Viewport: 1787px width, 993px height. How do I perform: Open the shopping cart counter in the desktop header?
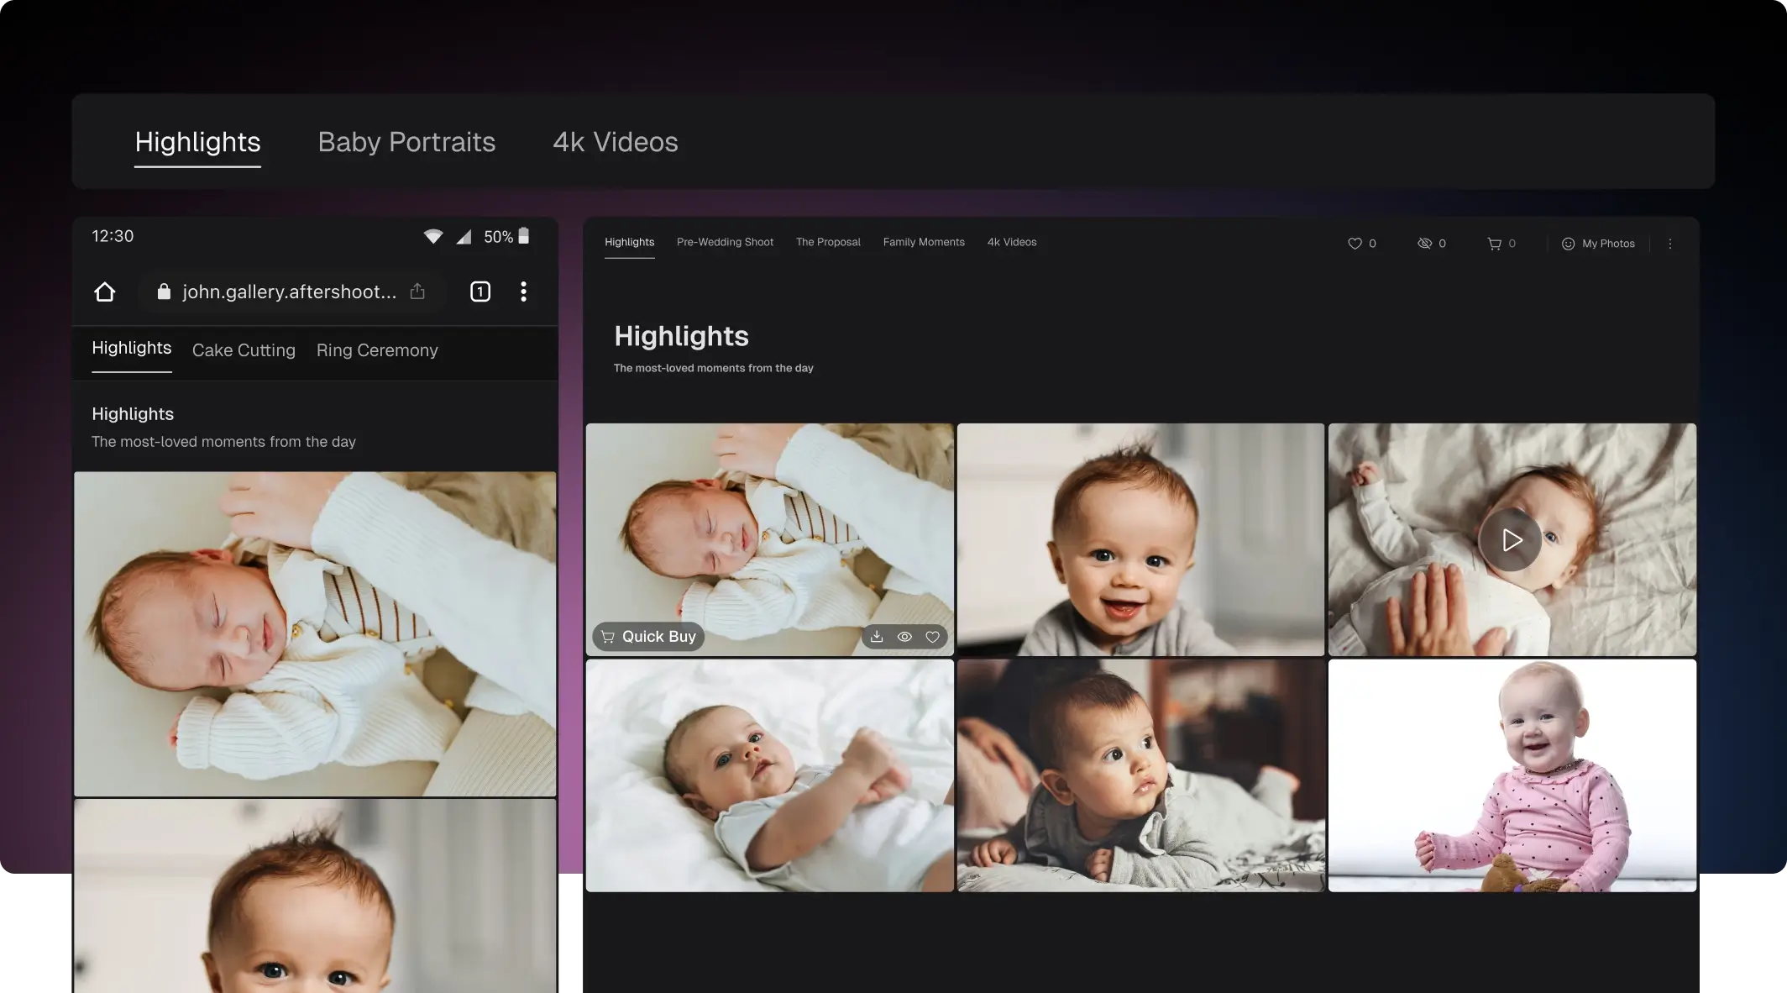[x=1501, y=244]
